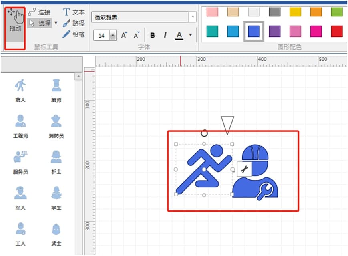Open the font name dropdown arrow
348x256 pixels.
pos(193,17)
